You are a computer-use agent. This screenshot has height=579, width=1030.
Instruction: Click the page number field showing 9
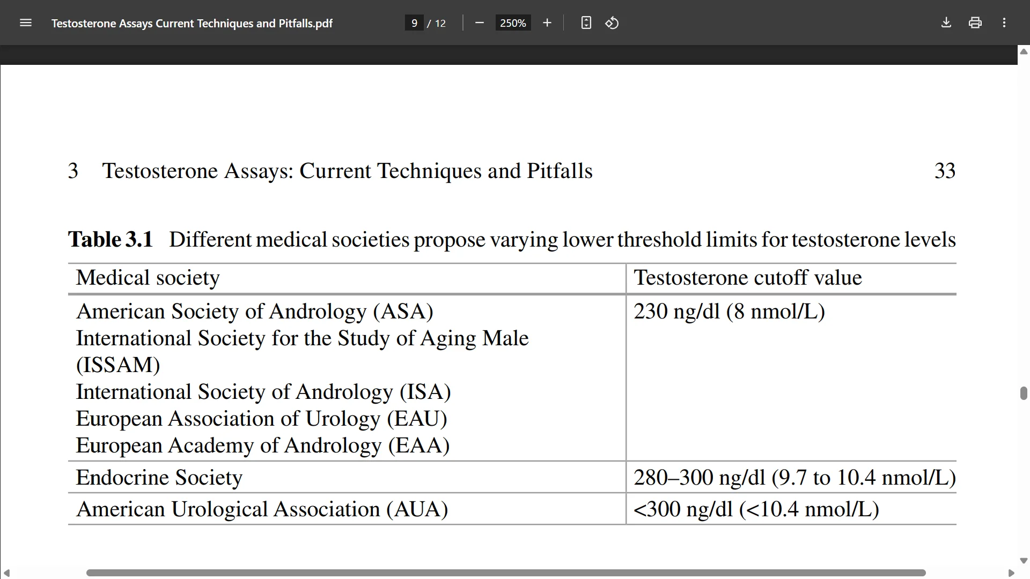414,23
